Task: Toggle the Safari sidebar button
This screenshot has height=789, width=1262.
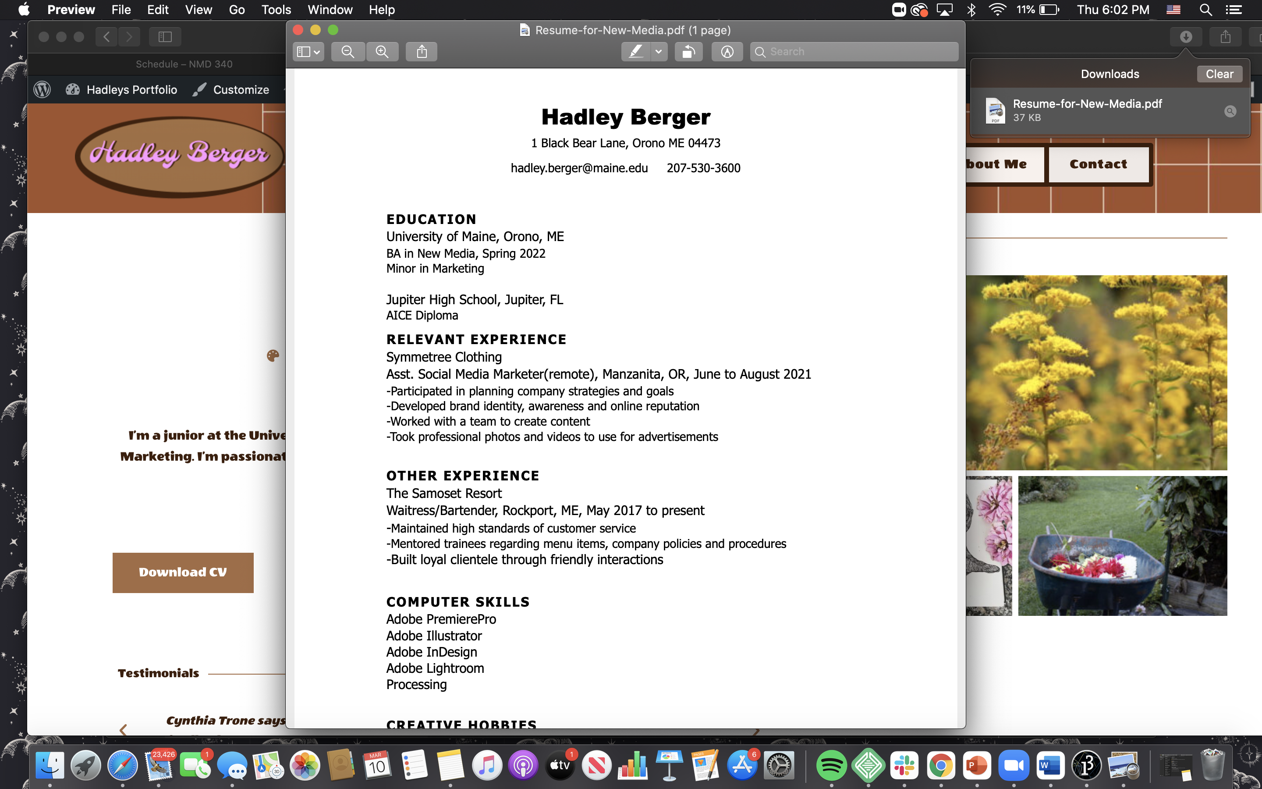Action: click(165, 36)
